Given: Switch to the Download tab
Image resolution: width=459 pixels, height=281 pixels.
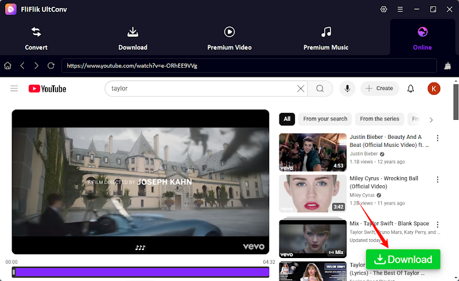Looking at the screenshot, I should [x=133, y=38].
